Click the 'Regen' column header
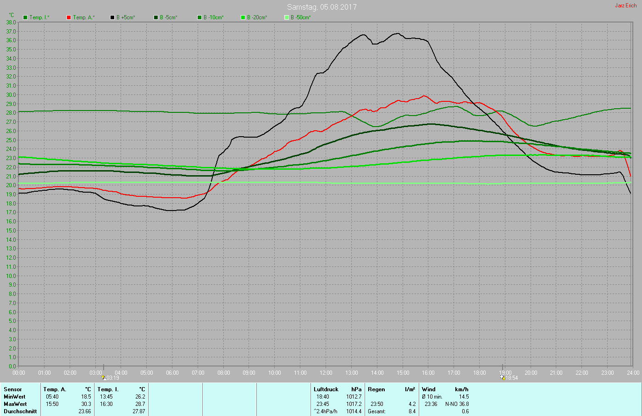 pos(376,389)
